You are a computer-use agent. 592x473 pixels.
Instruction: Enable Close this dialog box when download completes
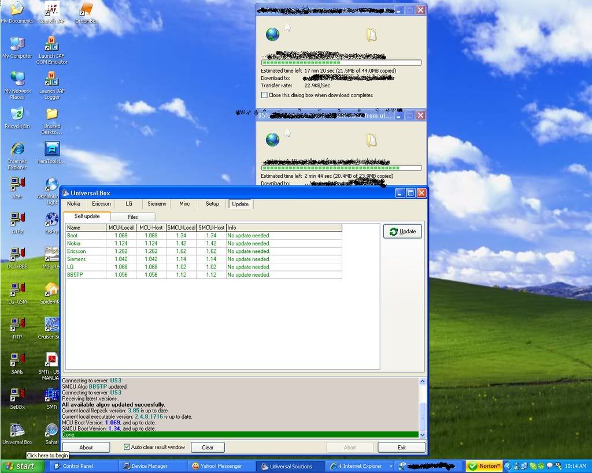(x=264, y=95)
